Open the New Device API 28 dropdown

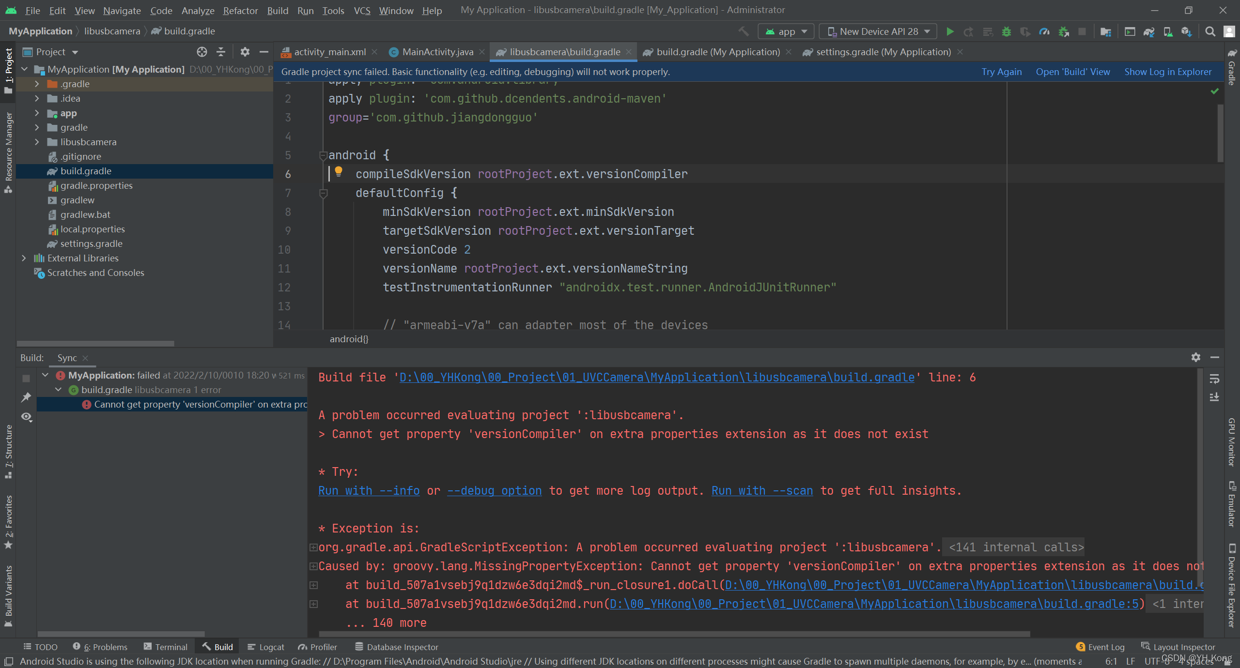(x=878, y=31)
